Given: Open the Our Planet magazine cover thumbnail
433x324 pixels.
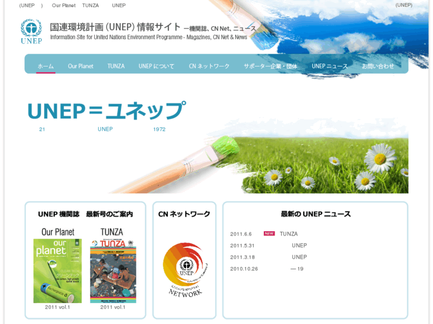Looking at the screenshot, I should click(57, 270).
